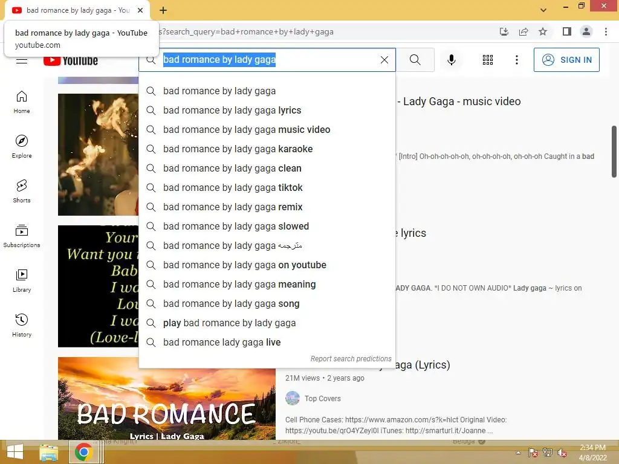Open the fire-themed music video thumbnail
The width and height of the screenshot is (619, 464).
99,155
